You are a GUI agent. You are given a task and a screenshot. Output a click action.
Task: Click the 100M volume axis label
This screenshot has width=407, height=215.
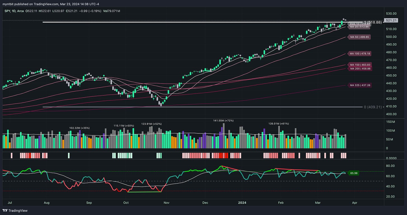pos(391,131)
